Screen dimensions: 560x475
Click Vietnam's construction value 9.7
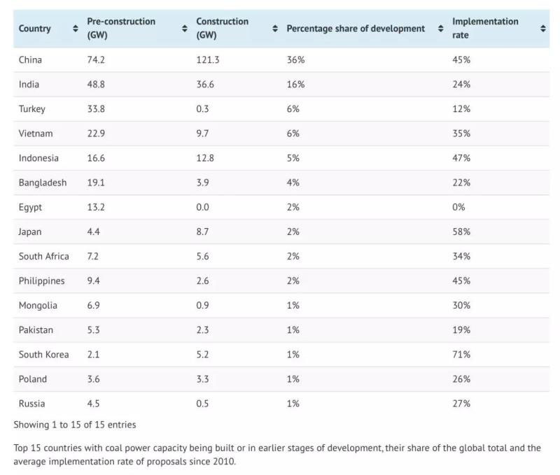(x=202, y=134)
